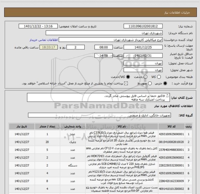
Task: Click the نام کالا column header
Action: coord(122,126)
